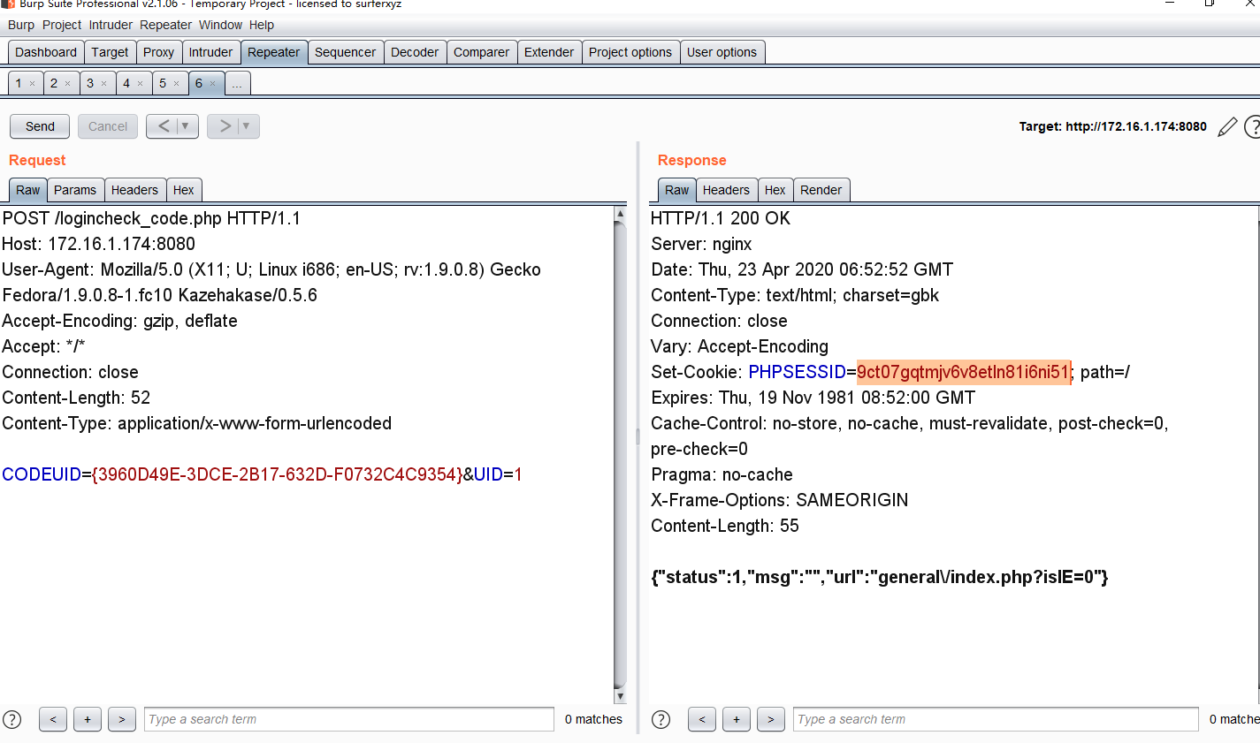Viewport: 1260px width, 743px height.
Task: Expand back history dropdown arrow
Action: coord(187,126)
